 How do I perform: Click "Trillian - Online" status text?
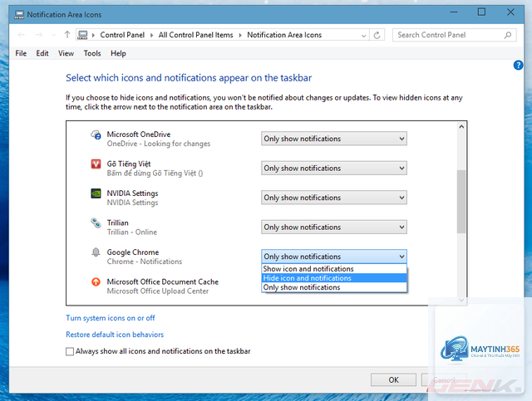coord(132,232)
